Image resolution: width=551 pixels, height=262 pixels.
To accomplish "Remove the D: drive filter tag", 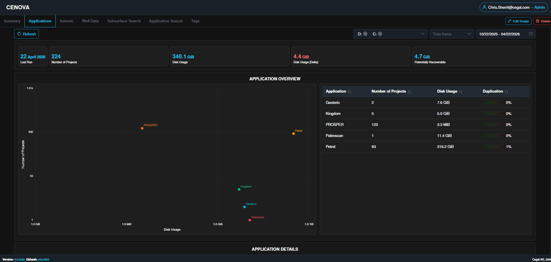I will click(365, 34).
